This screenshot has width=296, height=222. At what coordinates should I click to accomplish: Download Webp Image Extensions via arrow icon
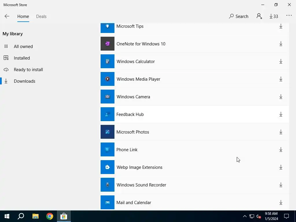click(x=281, y=167)
